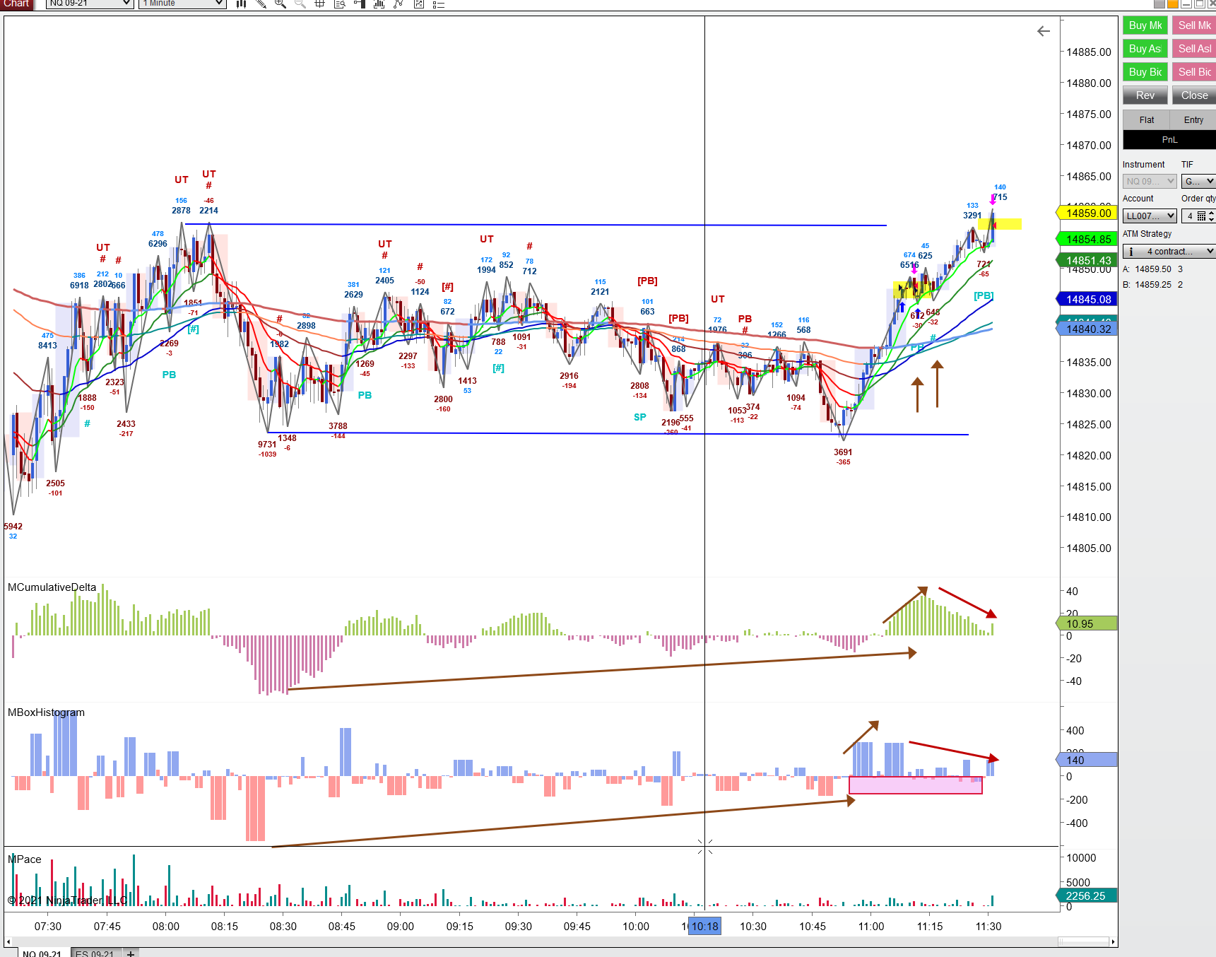Add a new chart tab with plus
Image resolution: width=1216 pixels, height=957 pixels.
tap(131, 953)
